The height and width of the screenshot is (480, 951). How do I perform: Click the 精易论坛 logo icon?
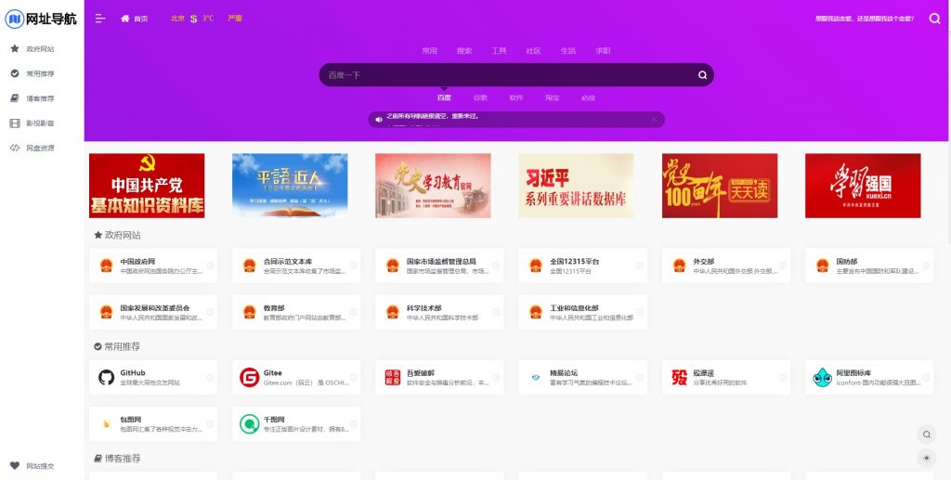(536, 378)
